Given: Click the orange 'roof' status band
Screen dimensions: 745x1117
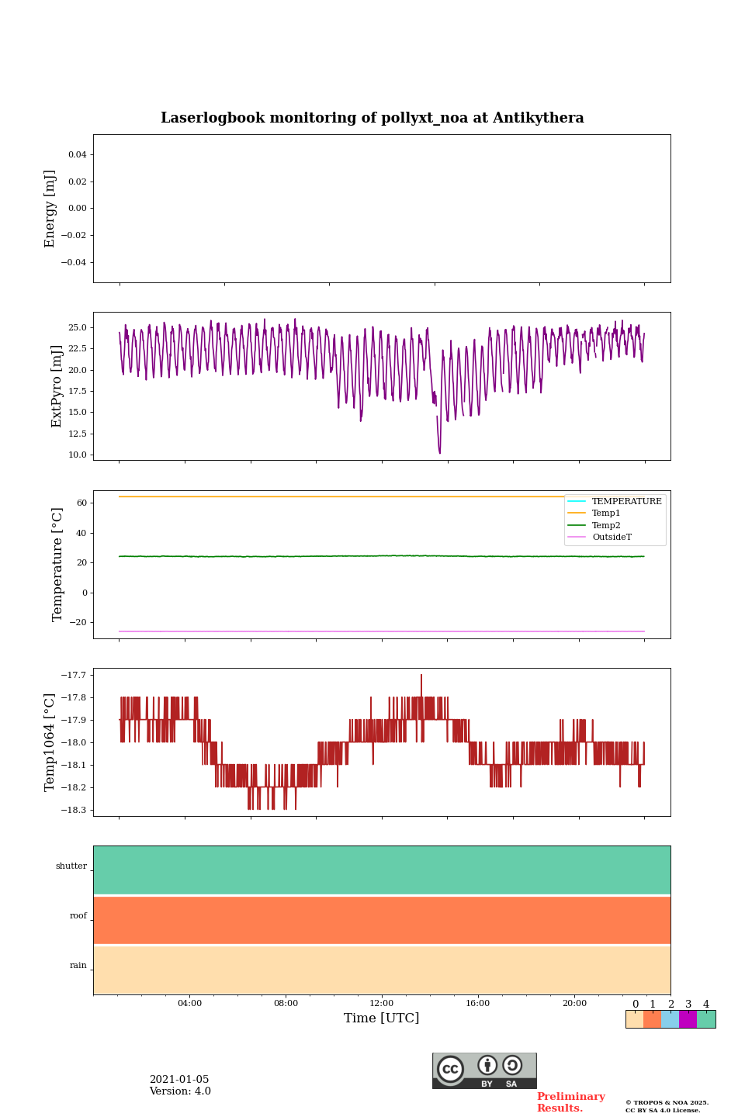Looking at the screenshot, I should point(382,920).
